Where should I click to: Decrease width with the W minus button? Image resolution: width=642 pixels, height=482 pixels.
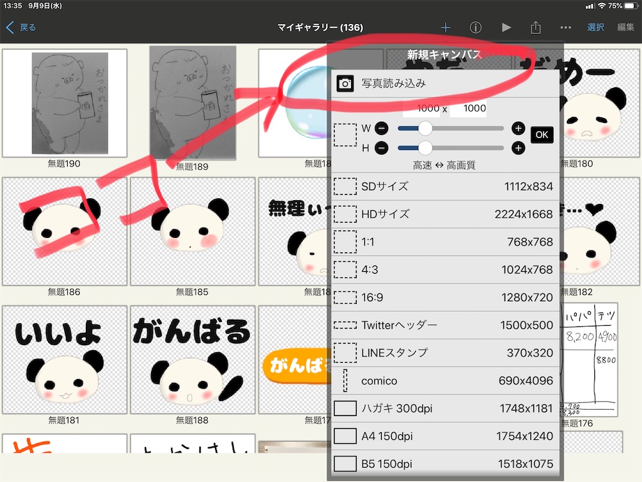click(382, 128)
